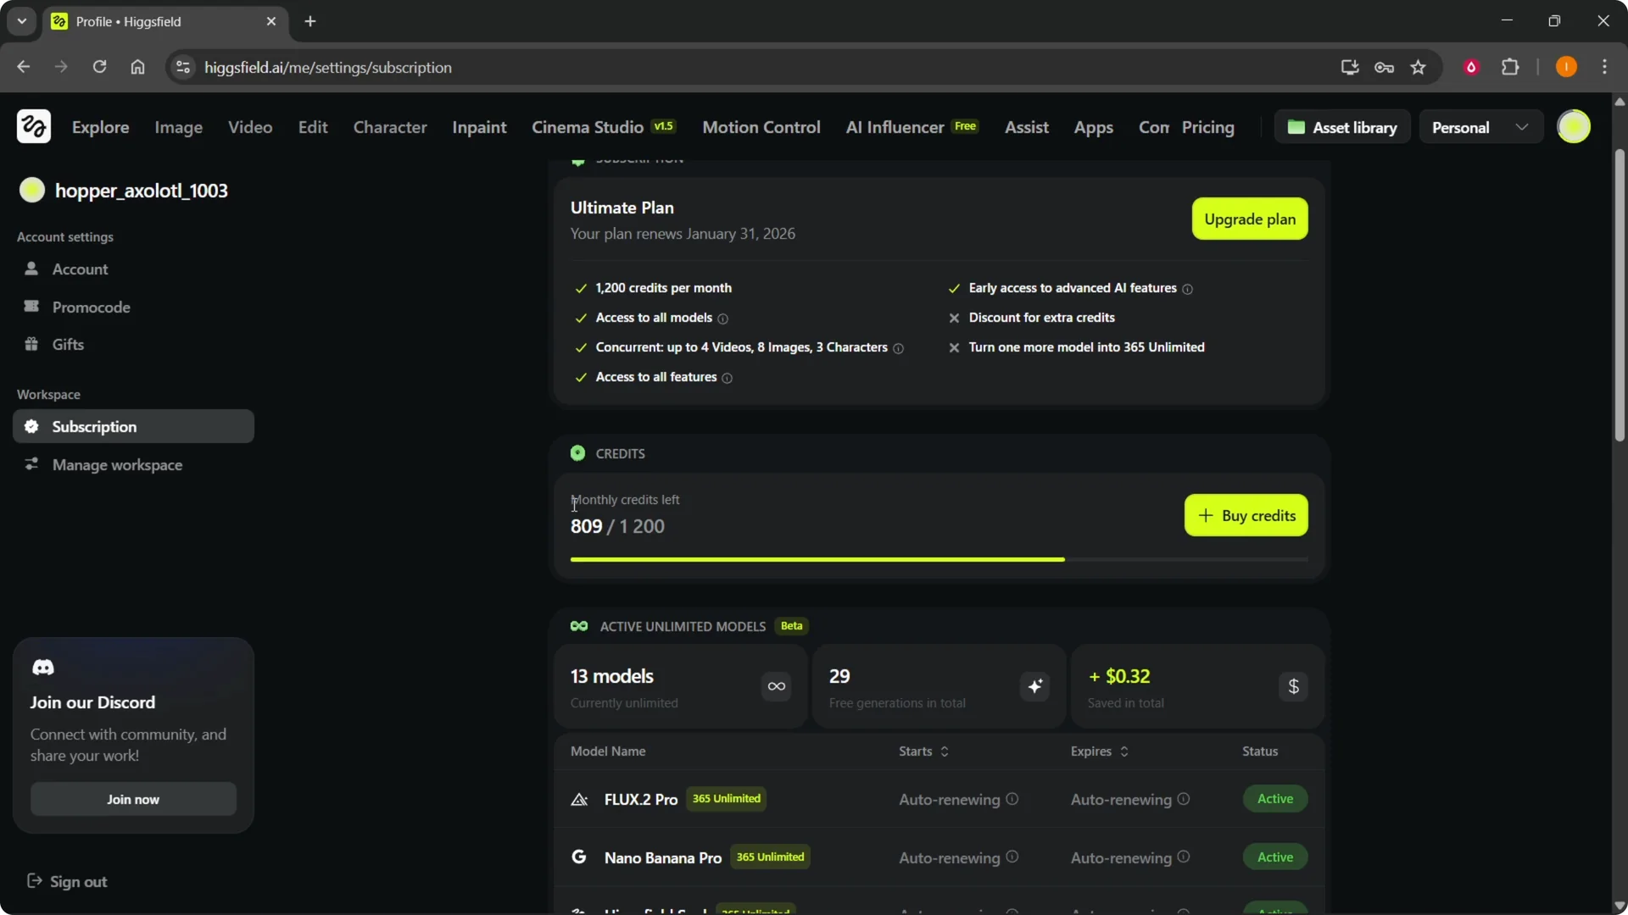The image size is (1628, 915).
Task: Click the Higgsfield logo icon
Action: [33, 126]
